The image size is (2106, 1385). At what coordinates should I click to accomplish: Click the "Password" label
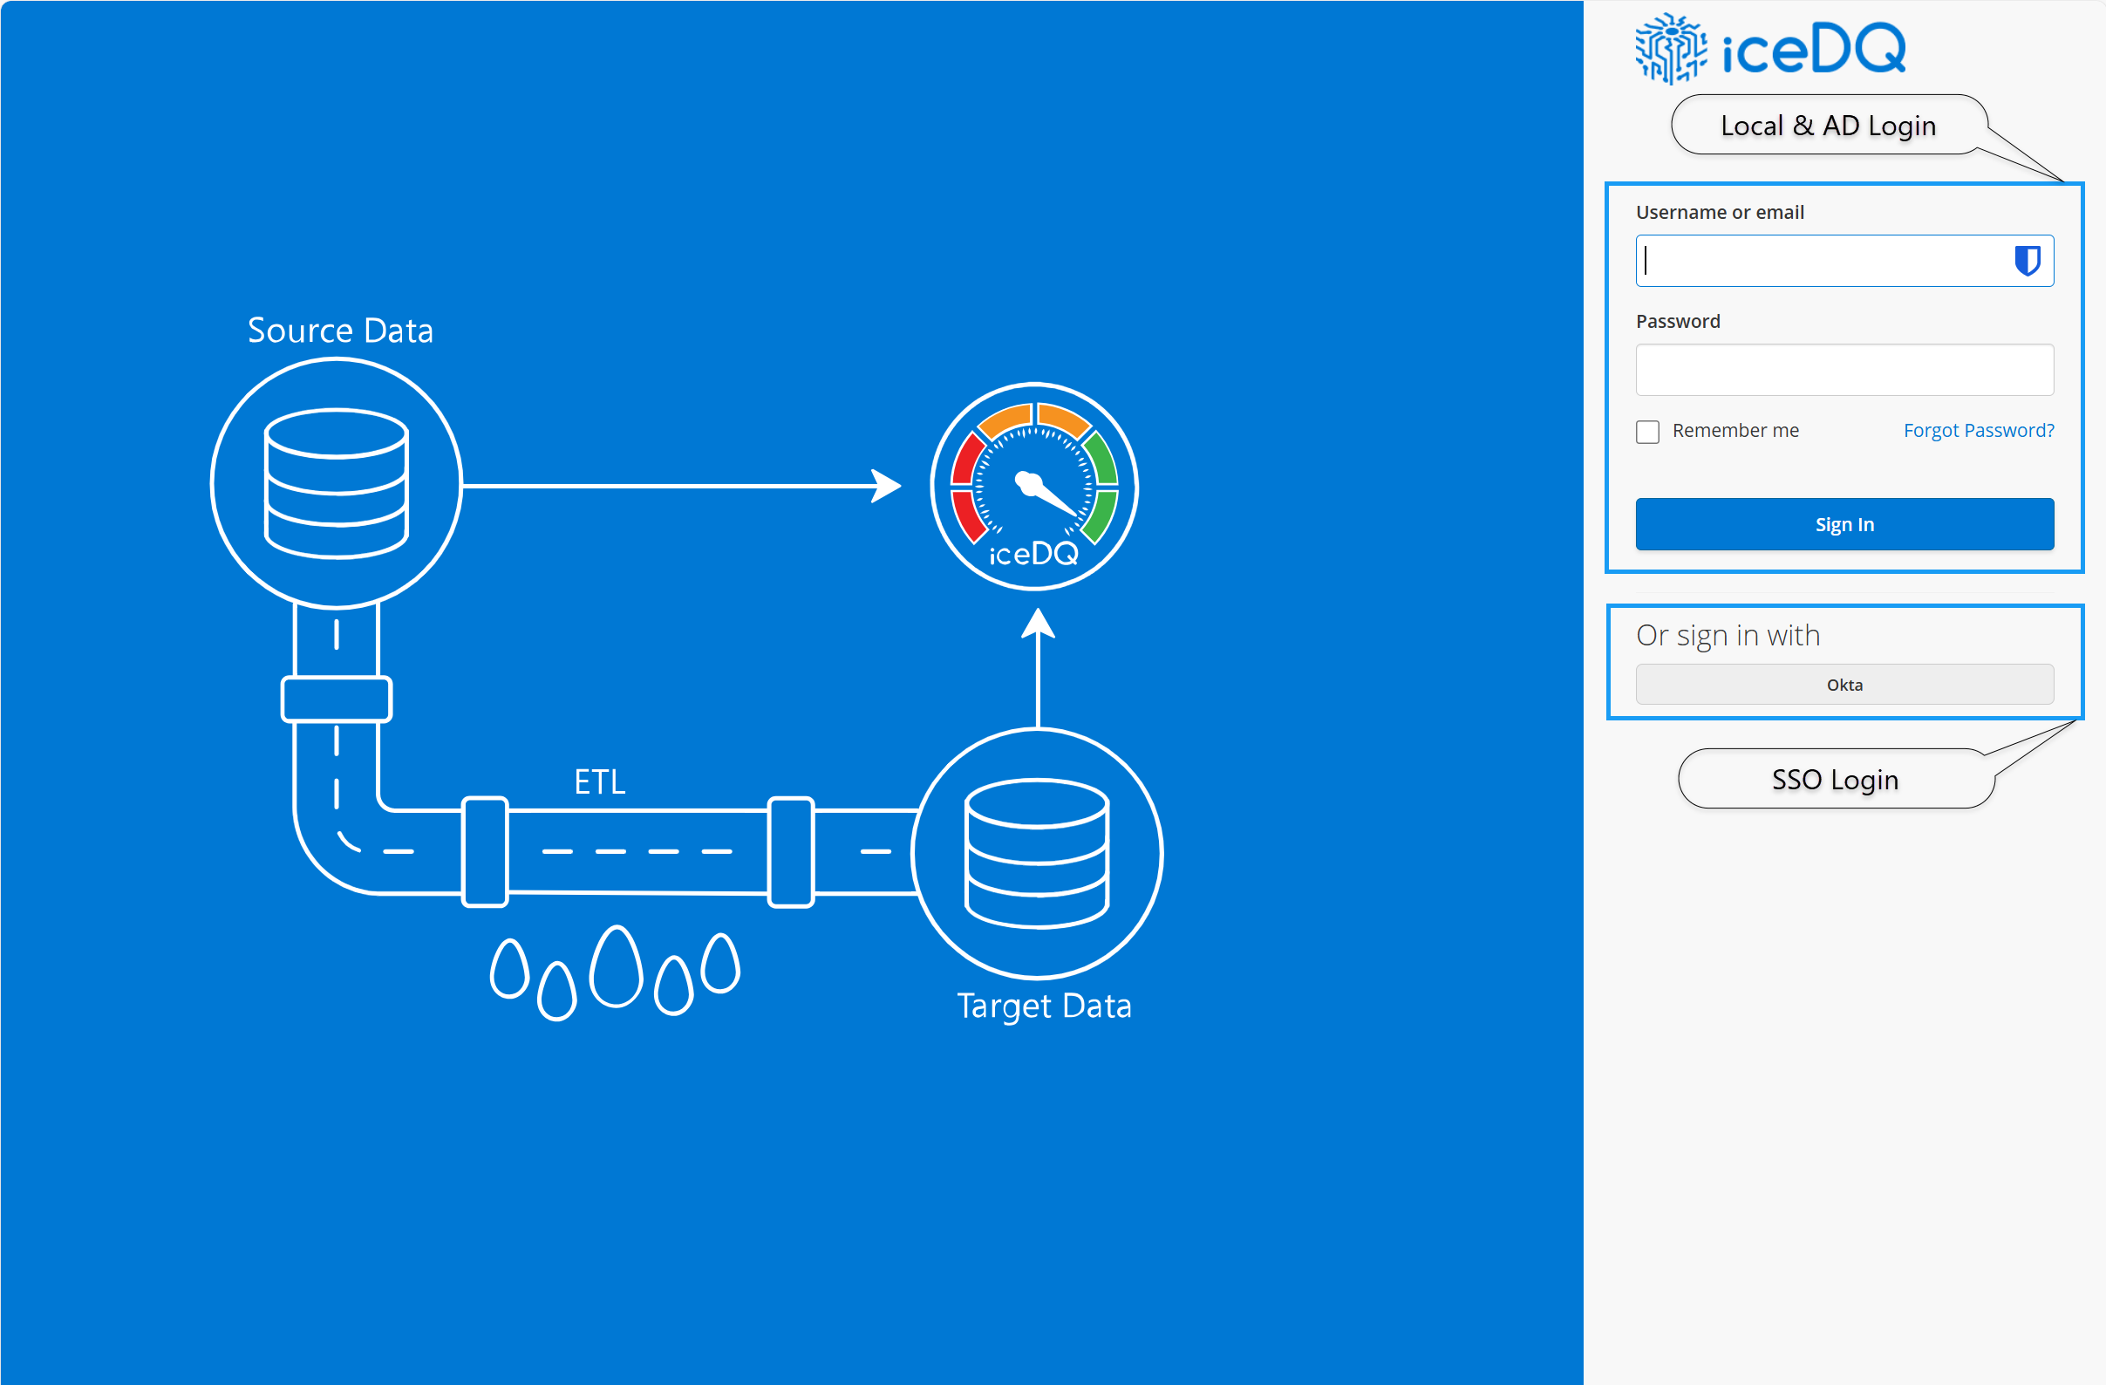coord(1678,321)
